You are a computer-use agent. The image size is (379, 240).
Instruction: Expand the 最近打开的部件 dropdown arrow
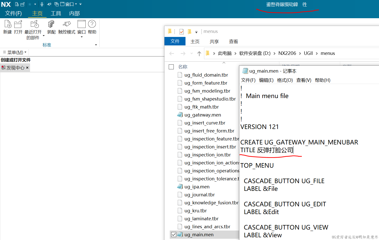pyautogui.click(x=44, y=36)
